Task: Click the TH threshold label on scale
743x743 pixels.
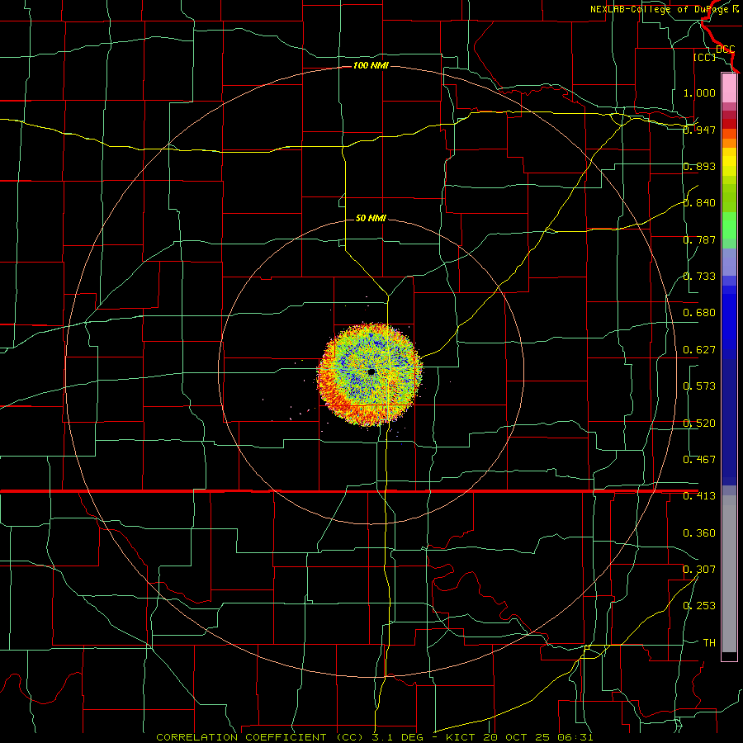Action: click(x=709, y=643)
